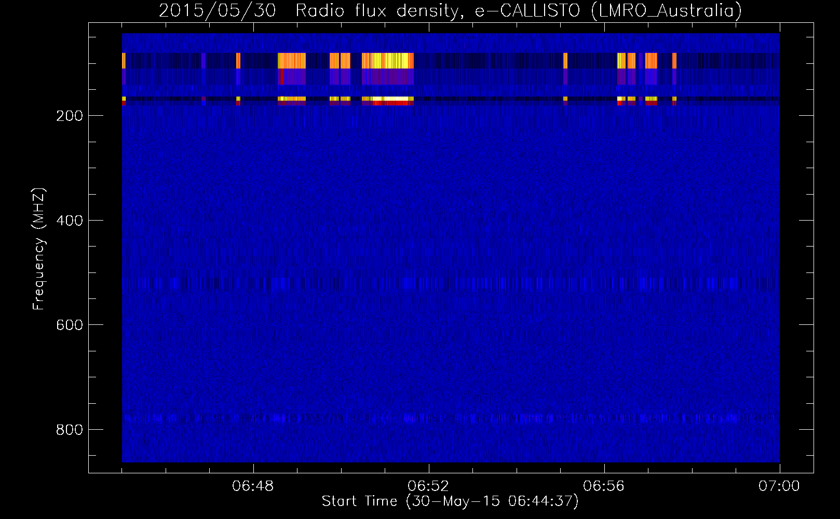
Task: Click the "Frequency (MHZ)" axis label
Action: tap(39, 249)
